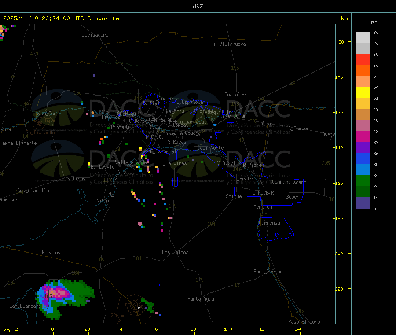396x335 pixels.
Task: Click the 'km' label beside the bottom axis
Action: tap(6, 330)
